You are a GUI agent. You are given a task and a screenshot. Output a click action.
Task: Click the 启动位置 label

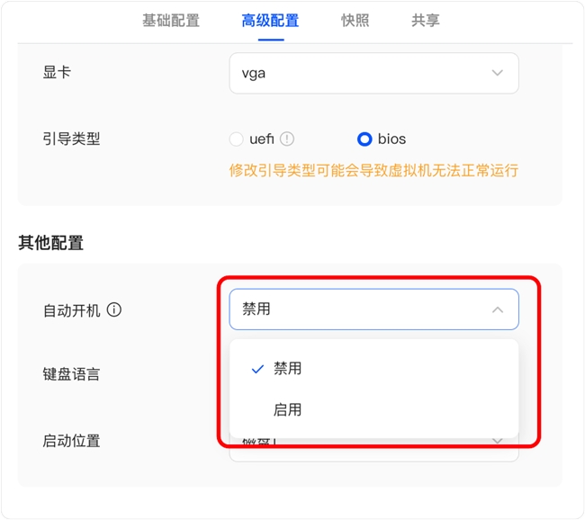coord(71,441)
